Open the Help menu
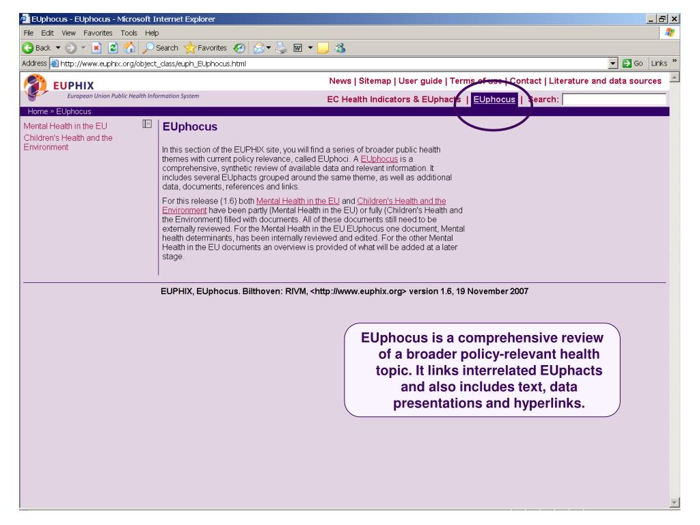700x525 pixels. (152, 33)
